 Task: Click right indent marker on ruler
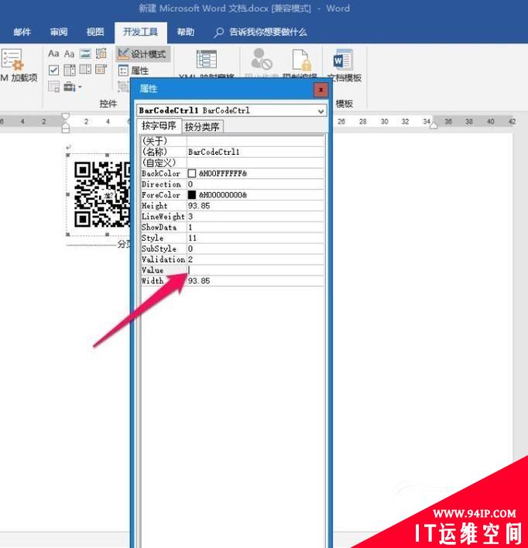434,125
